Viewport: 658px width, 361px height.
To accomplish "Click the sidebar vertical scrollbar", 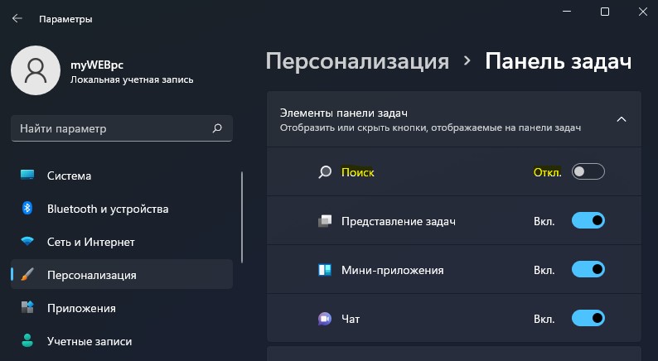I will (242, 217).
